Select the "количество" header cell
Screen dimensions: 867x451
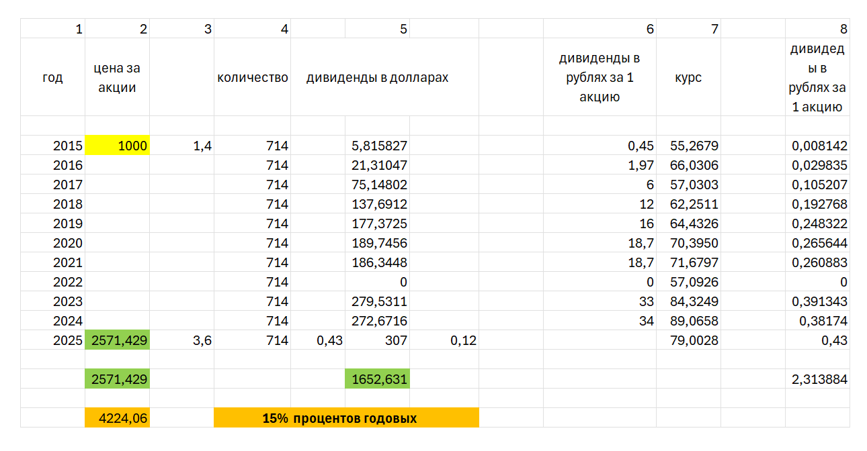tap(252, 77)
